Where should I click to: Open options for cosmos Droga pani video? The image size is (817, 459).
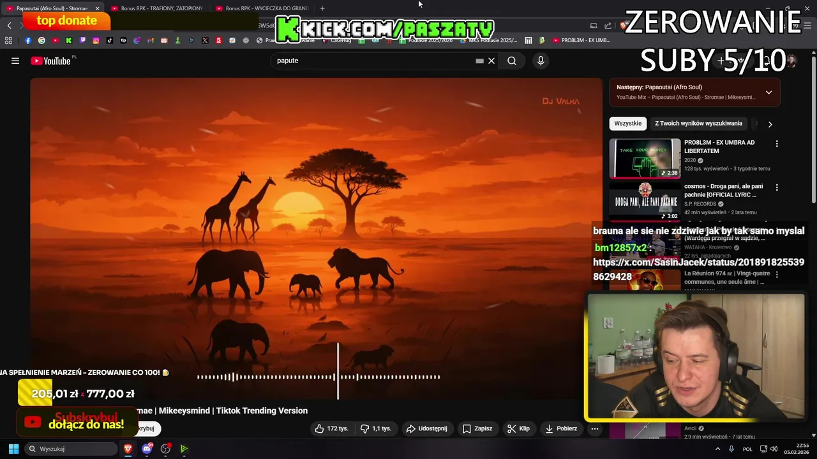click(x=777, y=188)
